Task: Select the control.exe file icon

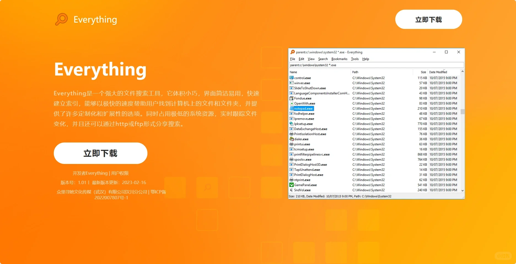Action: [291, 78]
